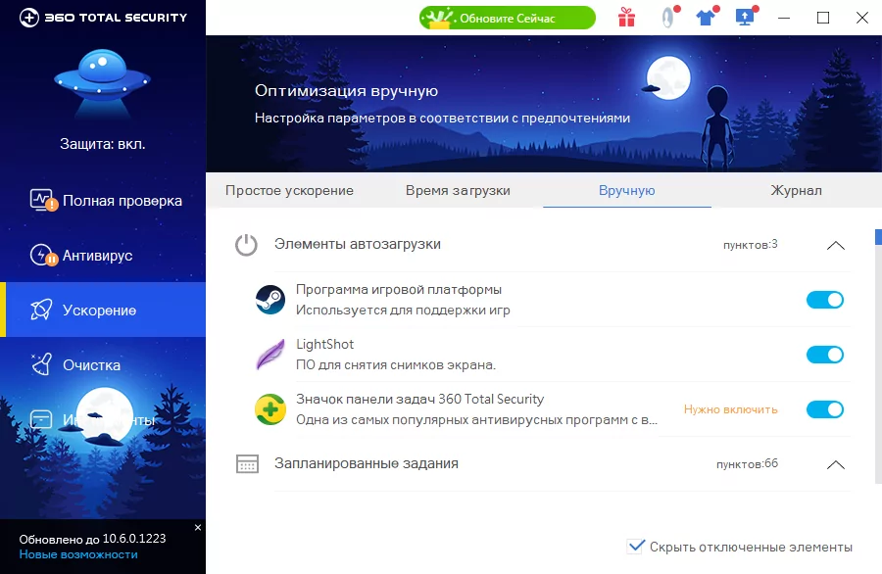Click the 'Нужно включить' label
The height and width of the screenshot is (574, 882).
pyautogui.click(x=731, y=409)
